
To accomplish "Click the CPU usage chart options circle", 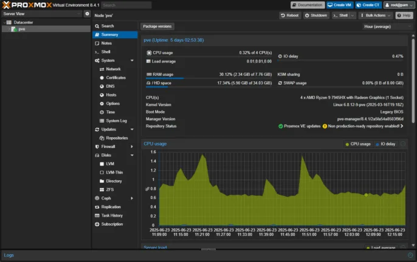I will coord(403,144).
